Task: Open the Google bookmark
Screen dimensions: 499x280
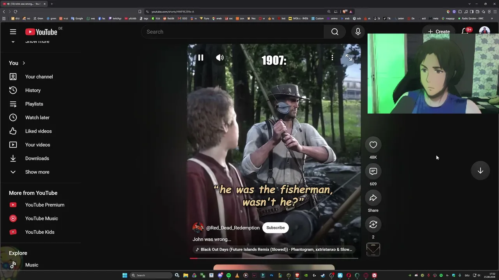Action: click(77, 18)
